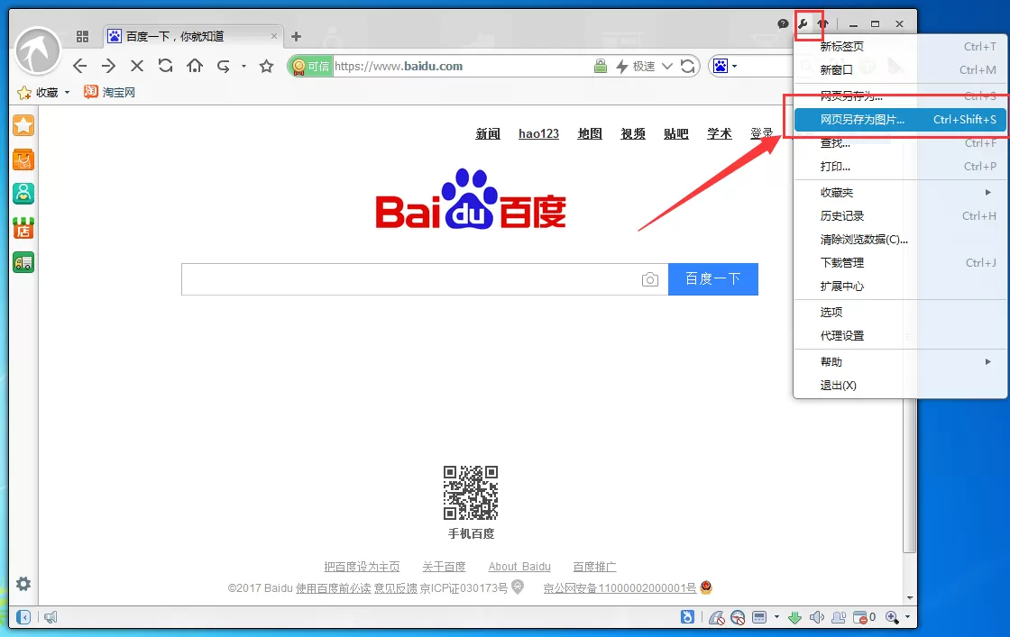Click the ad-block counter icon showing 0
The height and width of the screenshot is (637, 1010).
(864, 618)
